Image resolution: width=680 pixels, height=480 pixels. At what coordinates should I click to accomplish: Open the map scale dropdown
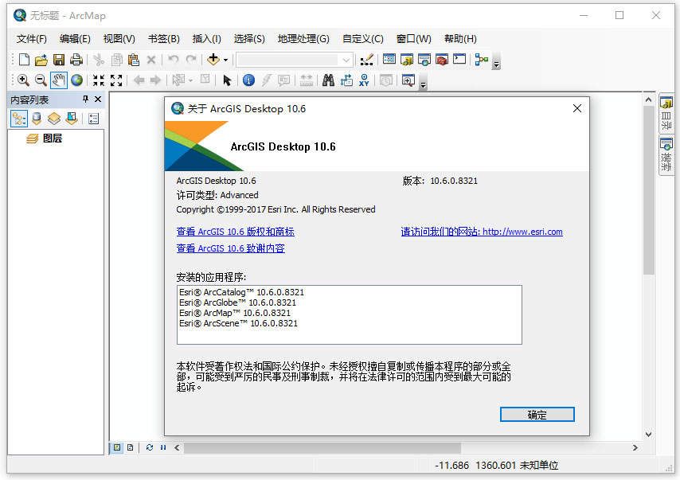click(348, 59)
